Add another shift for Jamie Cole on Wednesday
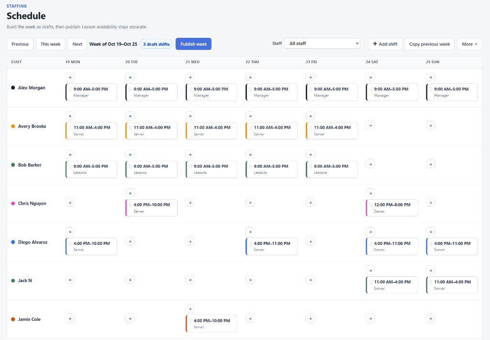 tap(190, 309)
